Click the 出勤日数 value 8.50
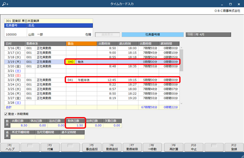The height and width of the screenshot is (158, 244). click(x=20, y=125)
